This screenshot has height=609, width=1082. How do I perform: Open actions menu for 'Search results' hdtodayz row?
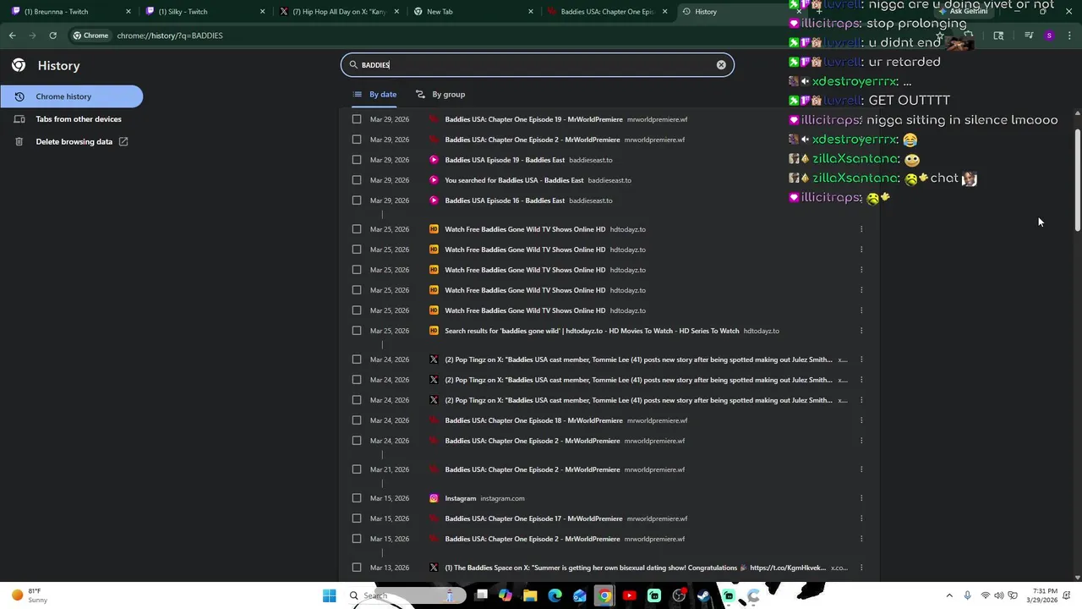861,331
